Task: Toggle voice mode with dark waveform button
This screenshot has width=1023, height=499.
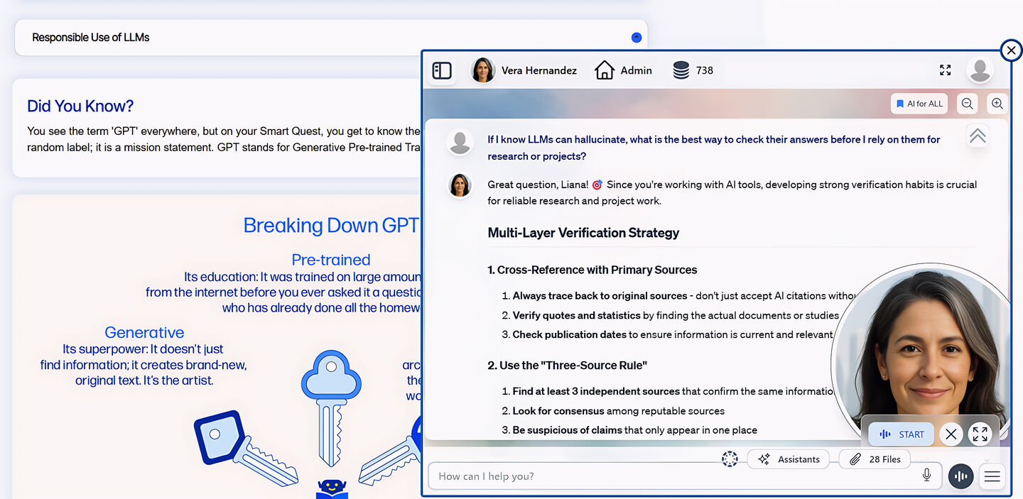Action: point(960,476)
